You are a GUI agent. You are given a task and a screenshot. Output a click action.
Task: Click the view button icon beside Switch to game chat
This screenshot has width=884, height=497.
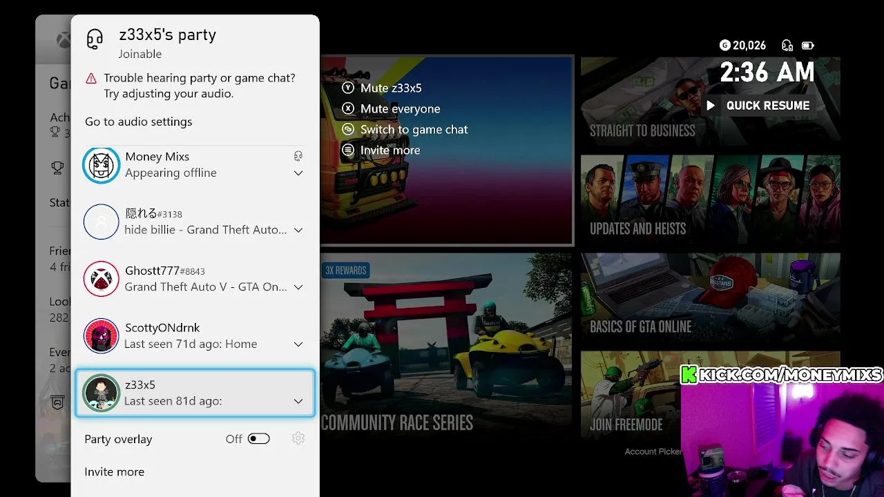click(x=348, y=129)
